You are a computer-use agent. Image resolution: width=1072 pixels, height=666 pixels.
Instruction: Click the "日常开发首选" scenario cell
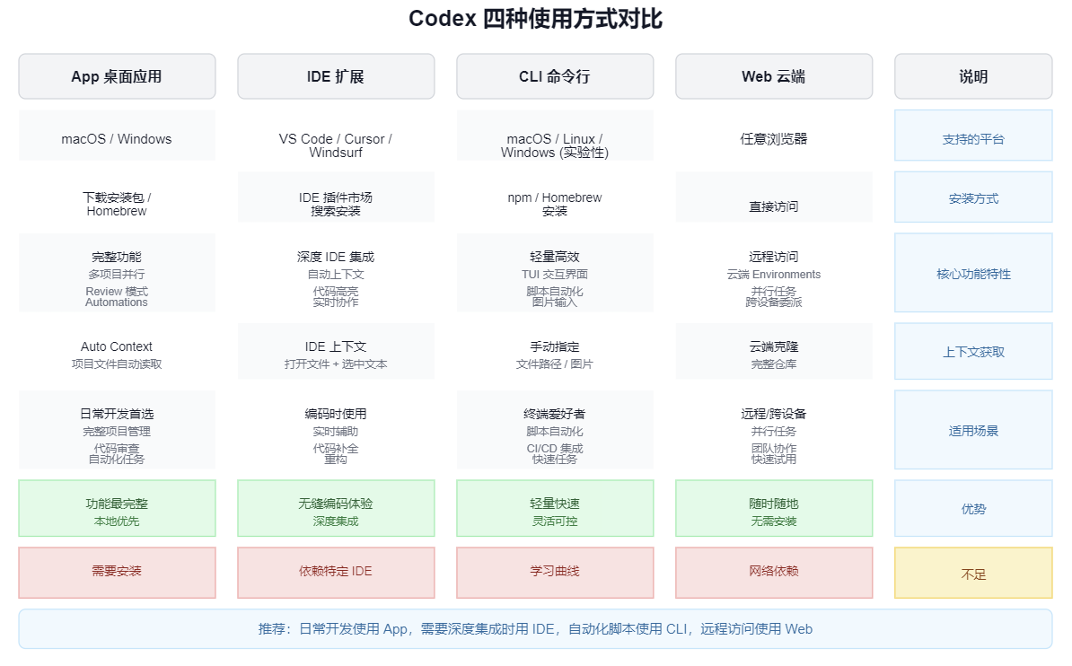[x=117, y=429]
